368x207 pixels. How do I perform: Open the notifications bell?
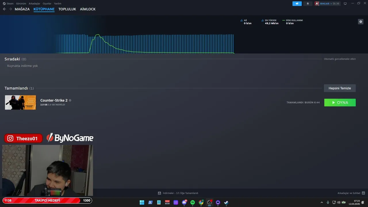tap(308, 3)
